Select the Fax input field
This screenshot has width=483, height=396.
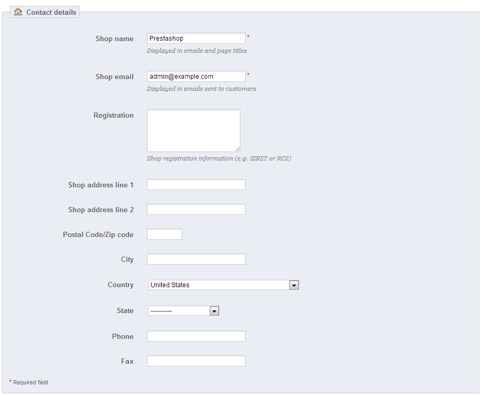coord(196,361)
